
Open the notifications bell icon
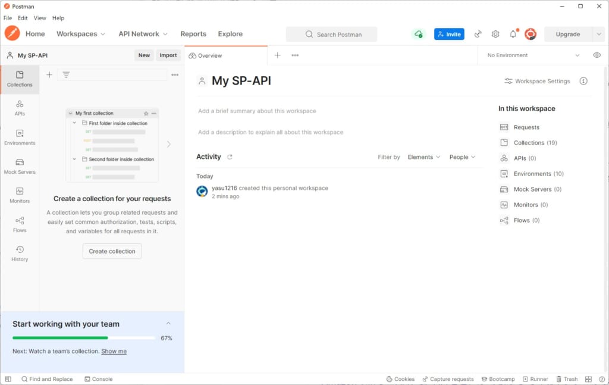pyautogui.click(x=513, y=34)
